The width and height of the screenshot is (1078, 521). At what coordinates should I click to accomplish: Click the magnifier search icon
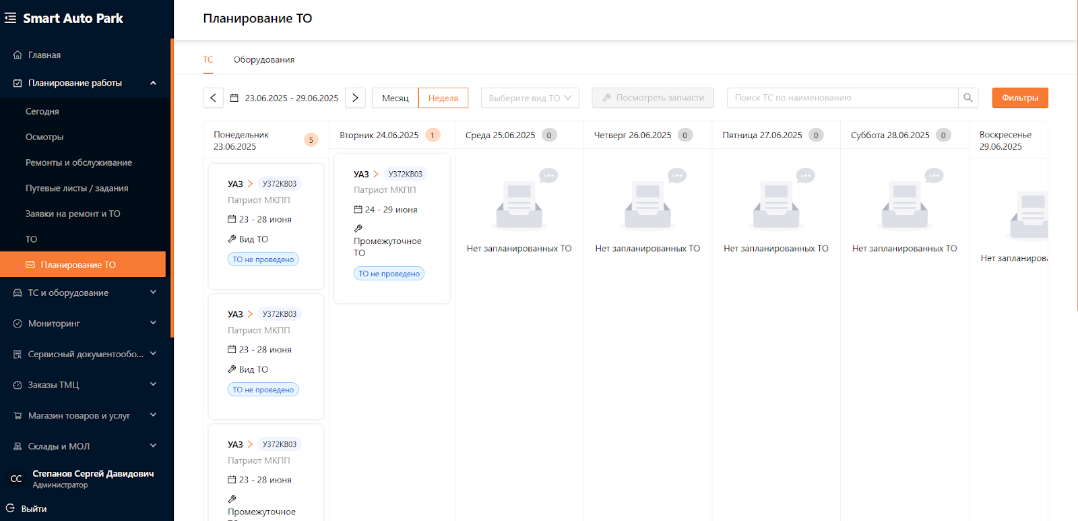point(968,98)
